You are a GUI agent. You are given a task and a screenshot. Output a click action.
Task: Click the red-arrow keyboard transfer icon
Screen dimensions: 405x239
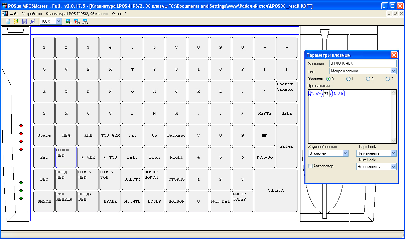click(77, 21)
